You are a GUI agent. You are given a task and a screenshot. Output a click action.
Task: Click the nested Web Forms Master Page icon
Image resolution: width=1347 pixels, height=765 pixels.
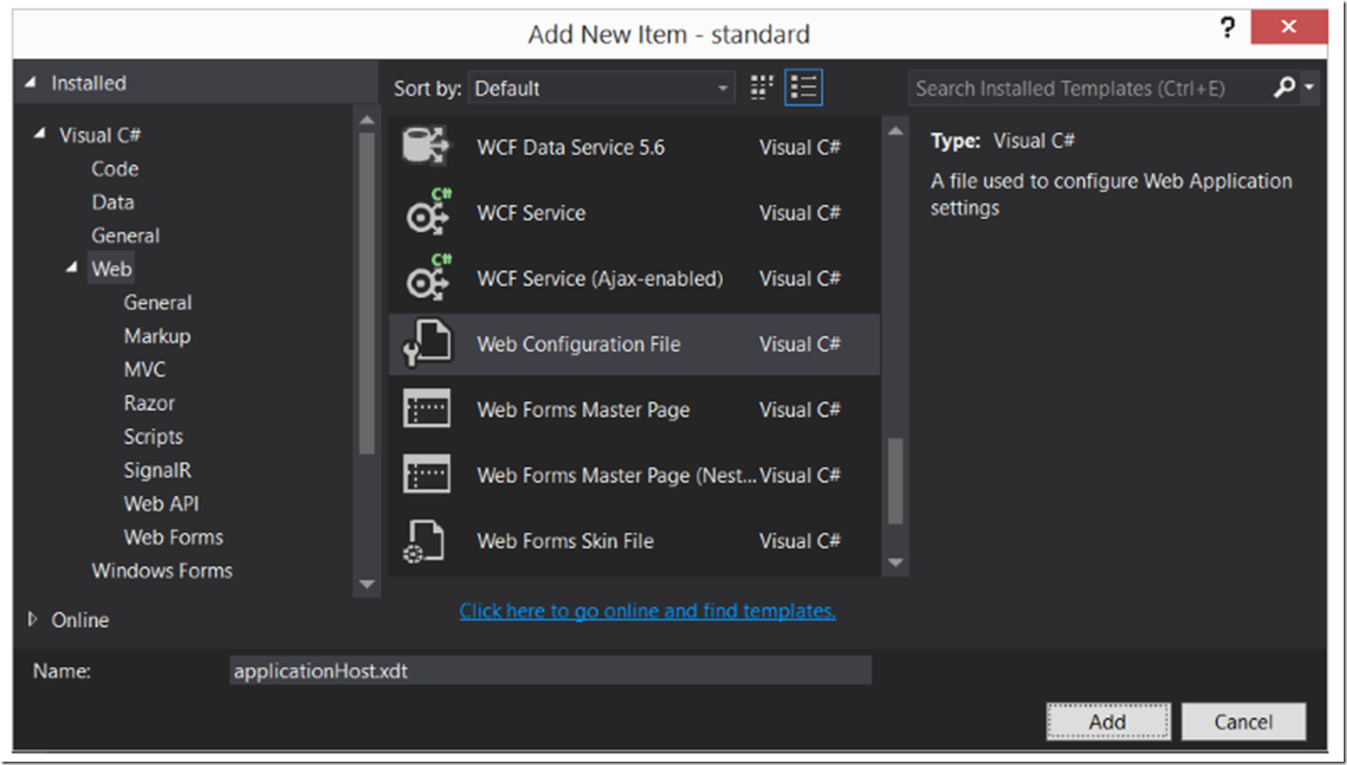pyautogui.click(x=427, y=474)
